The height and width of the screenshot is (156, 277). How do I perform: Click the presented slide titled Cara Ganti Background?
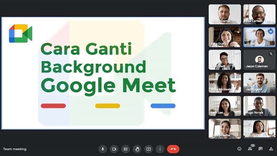click(103, 73)
